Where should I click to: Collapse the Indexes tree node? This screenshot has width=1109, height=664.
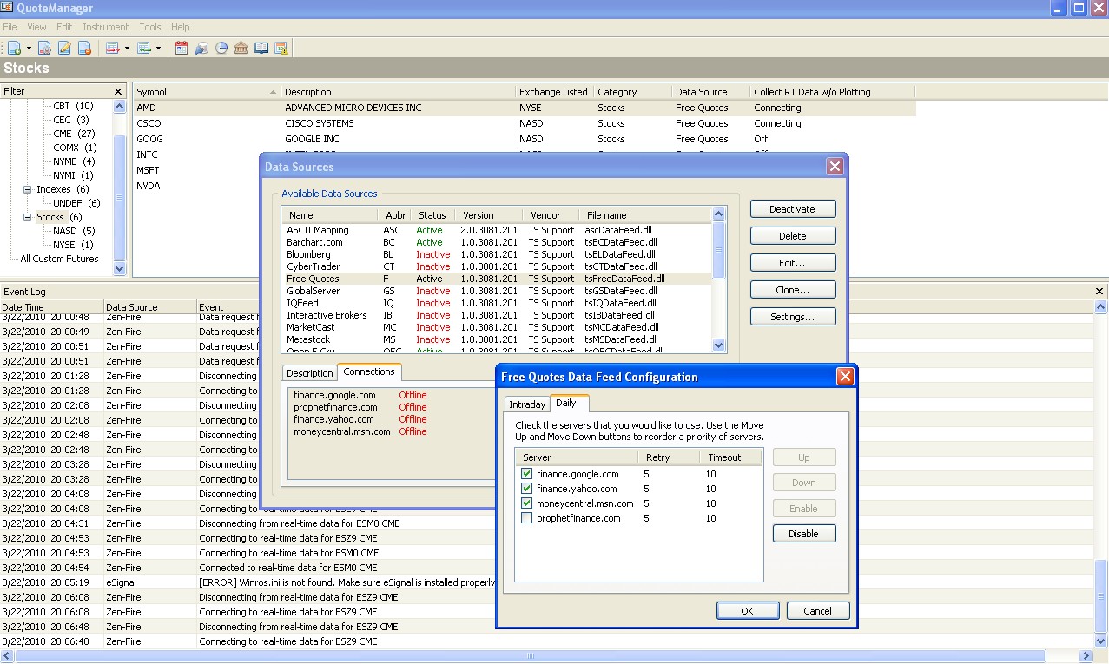click(x=27, y=189)
